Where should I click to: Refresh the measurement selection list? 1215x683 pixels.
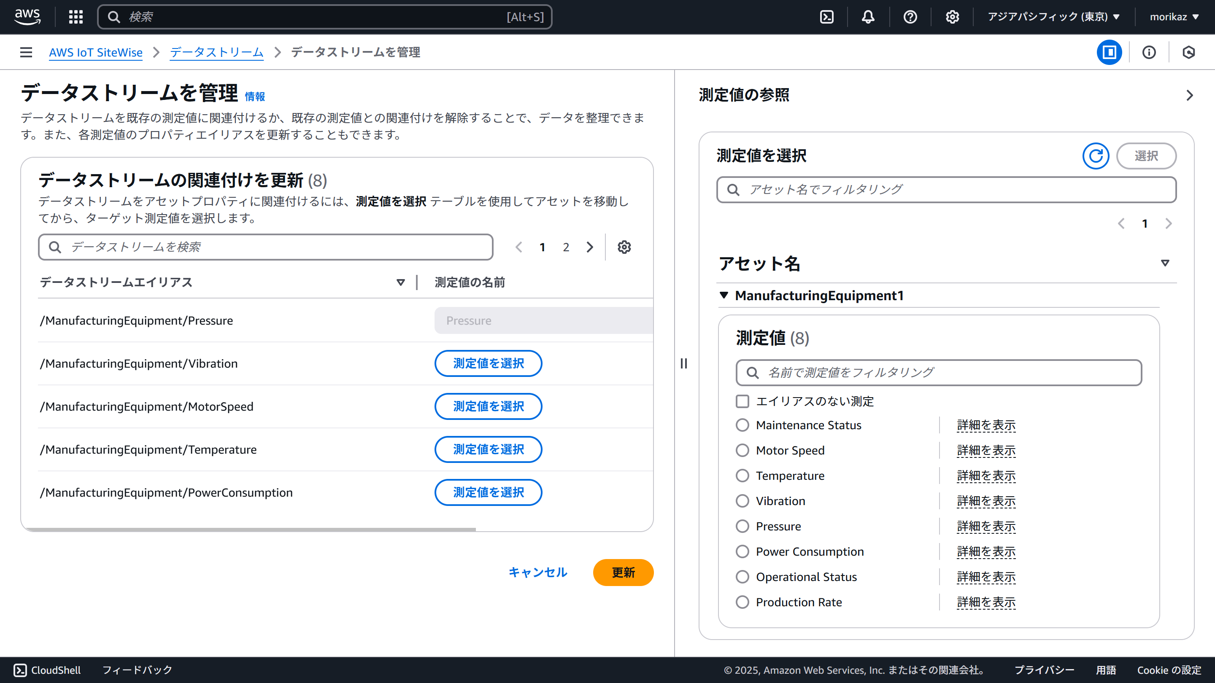click(1096, 156)
